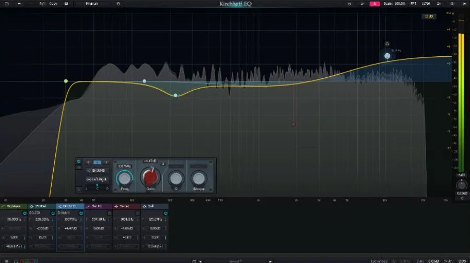The height and width of the screenshot is (263, 470).
Task: Click the A/B compare button
Action: click(42, 4)
